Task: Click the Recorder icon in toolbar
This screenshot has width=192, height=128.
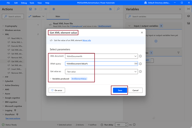Action: coord(54,9)
